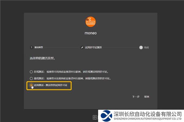Click the 试用许可证激活 step label

[x=94, y=47]
